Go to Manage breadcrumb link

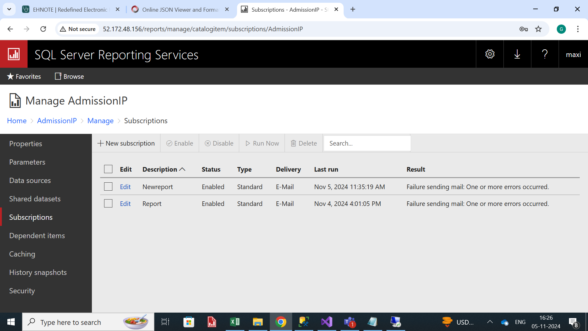100,121
